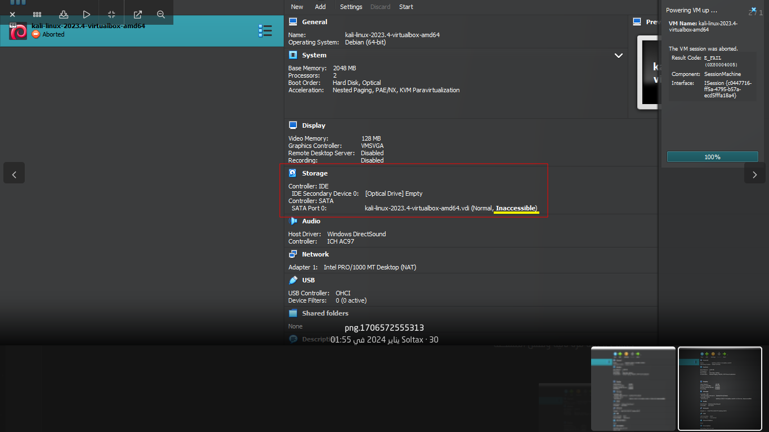Close the image viewer with the X icon

[12, 15]
